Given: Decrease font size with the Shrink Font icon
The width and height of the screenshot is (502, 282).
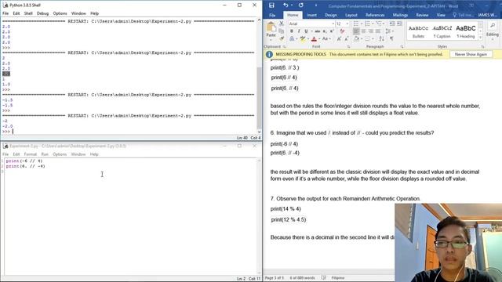Looking at the screenshot, I should 347,38.
